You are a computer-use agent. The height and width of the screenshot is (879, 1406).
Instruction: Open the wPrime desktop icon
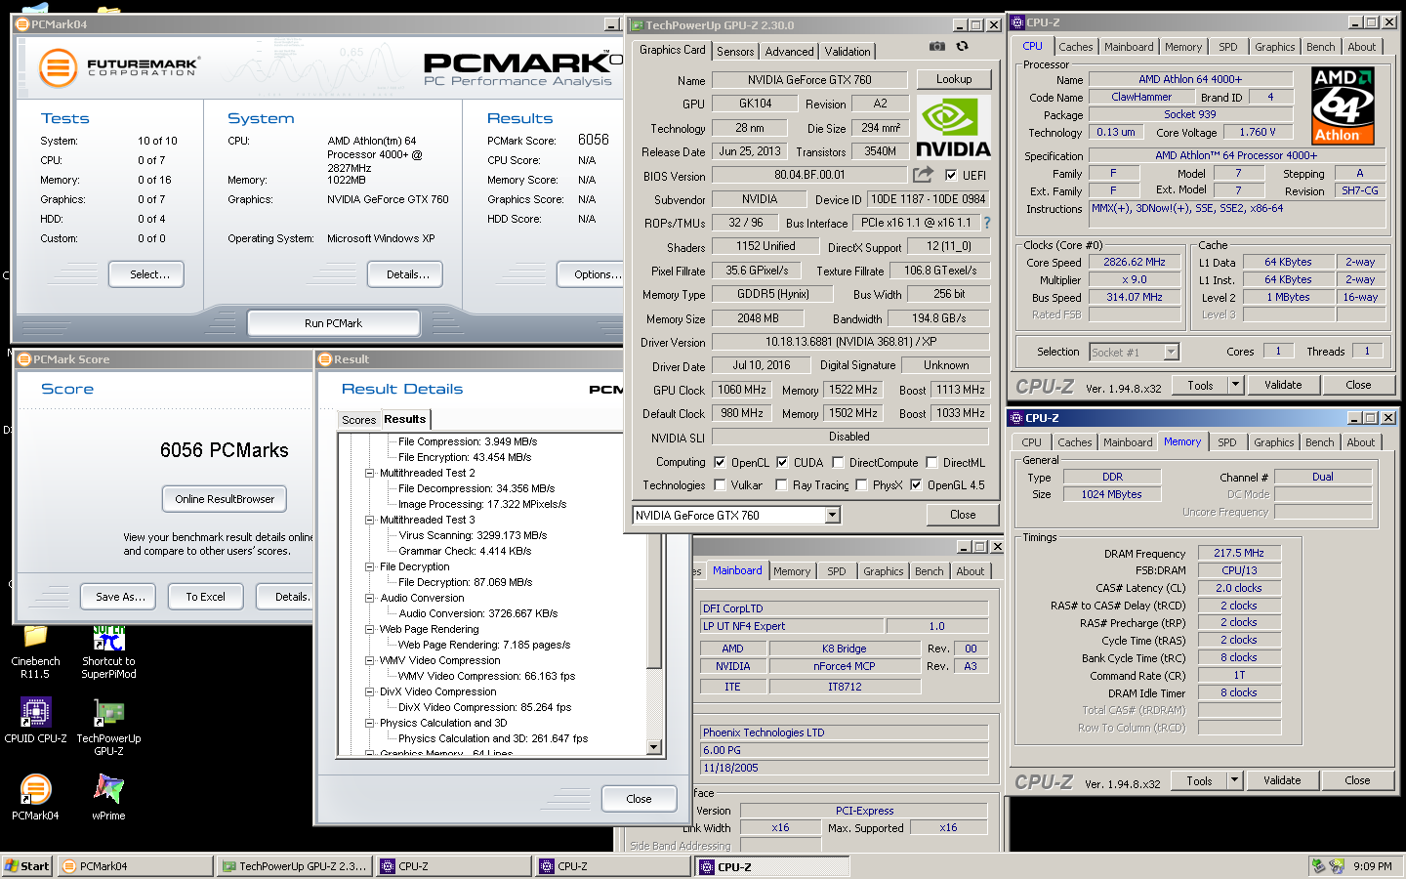tap(108, 797)
